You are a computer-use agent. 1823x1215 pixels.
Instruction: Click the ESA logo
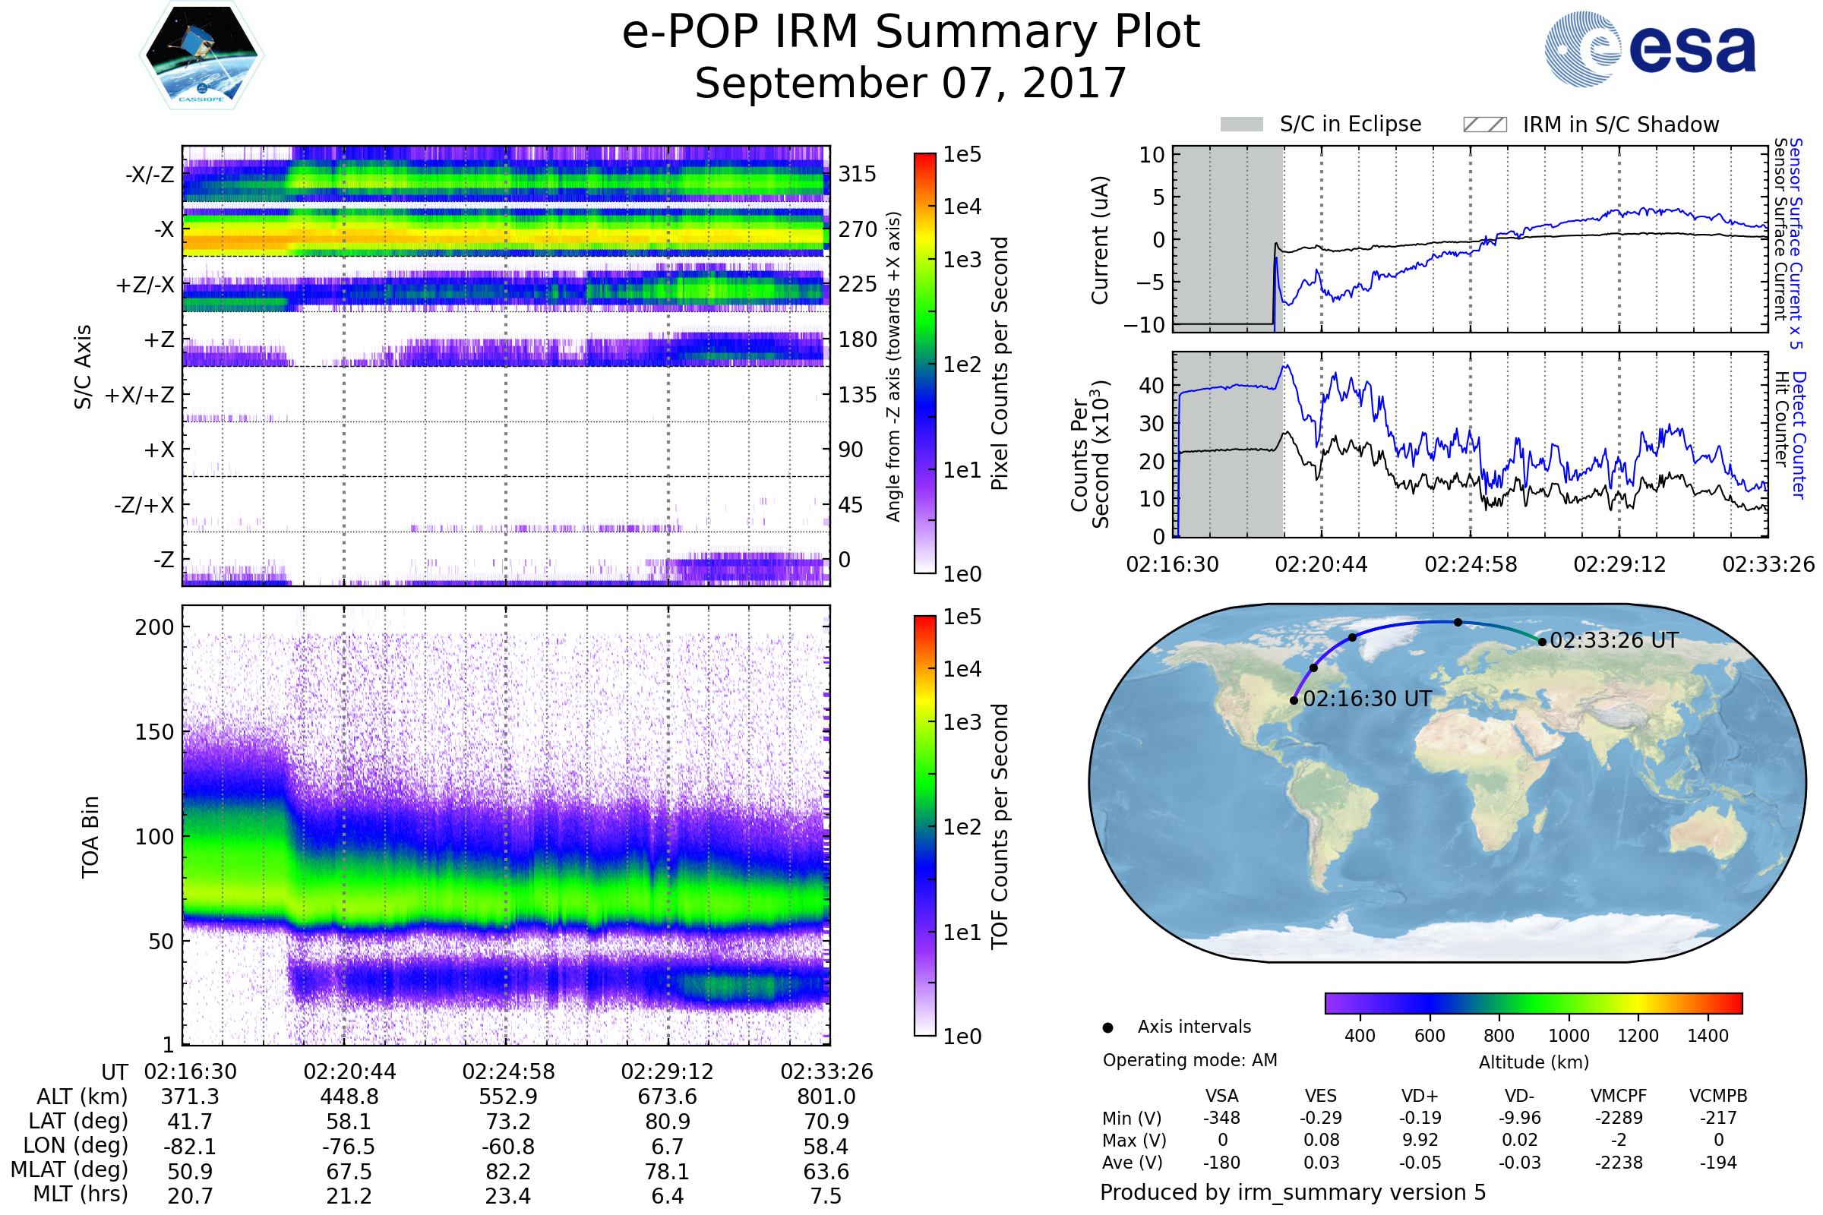(x=1651, y=49)
